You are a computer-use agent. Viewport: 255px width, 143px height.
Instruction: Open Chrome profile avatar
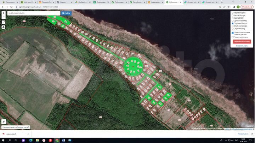coord(238,7)
